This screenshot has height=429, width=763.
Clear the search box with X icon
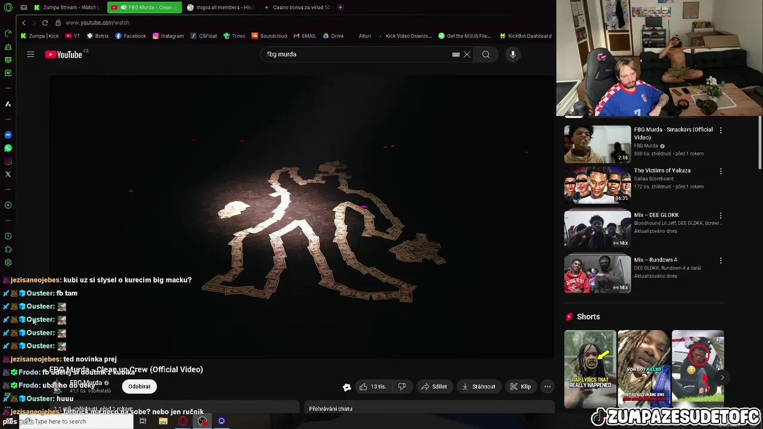[x=467, y=54]
